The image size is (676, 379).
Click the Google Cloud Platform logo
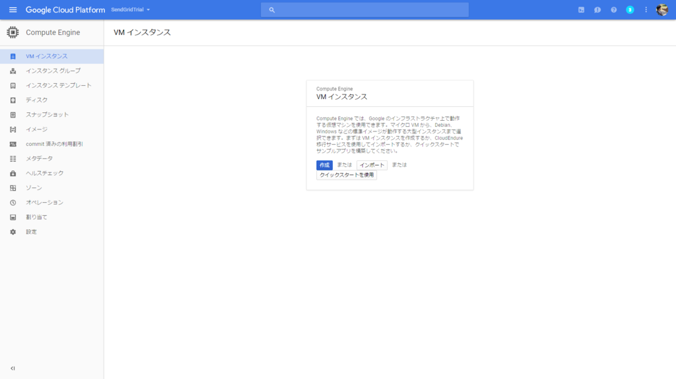click(x=65, y=9)
